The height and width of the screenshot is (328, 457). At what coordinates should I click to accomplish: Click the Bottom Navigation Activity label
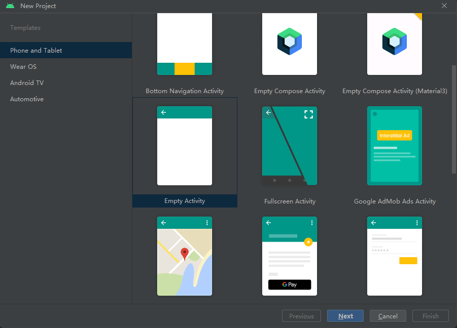tap(185, 91)
